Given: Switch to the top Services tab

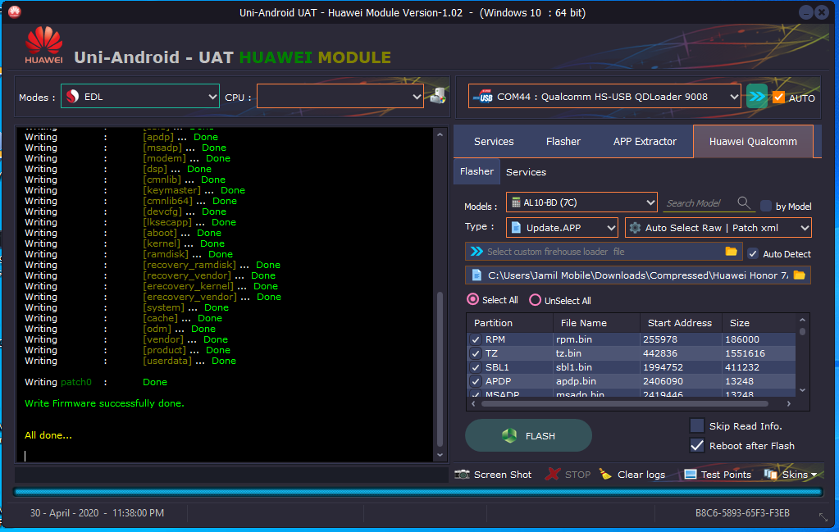Looking at the screenshot, I should [494, 142].
